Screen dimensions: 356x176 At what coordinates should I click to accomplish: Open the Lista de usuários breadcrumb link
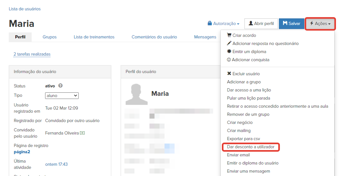[x=25, y=9]
